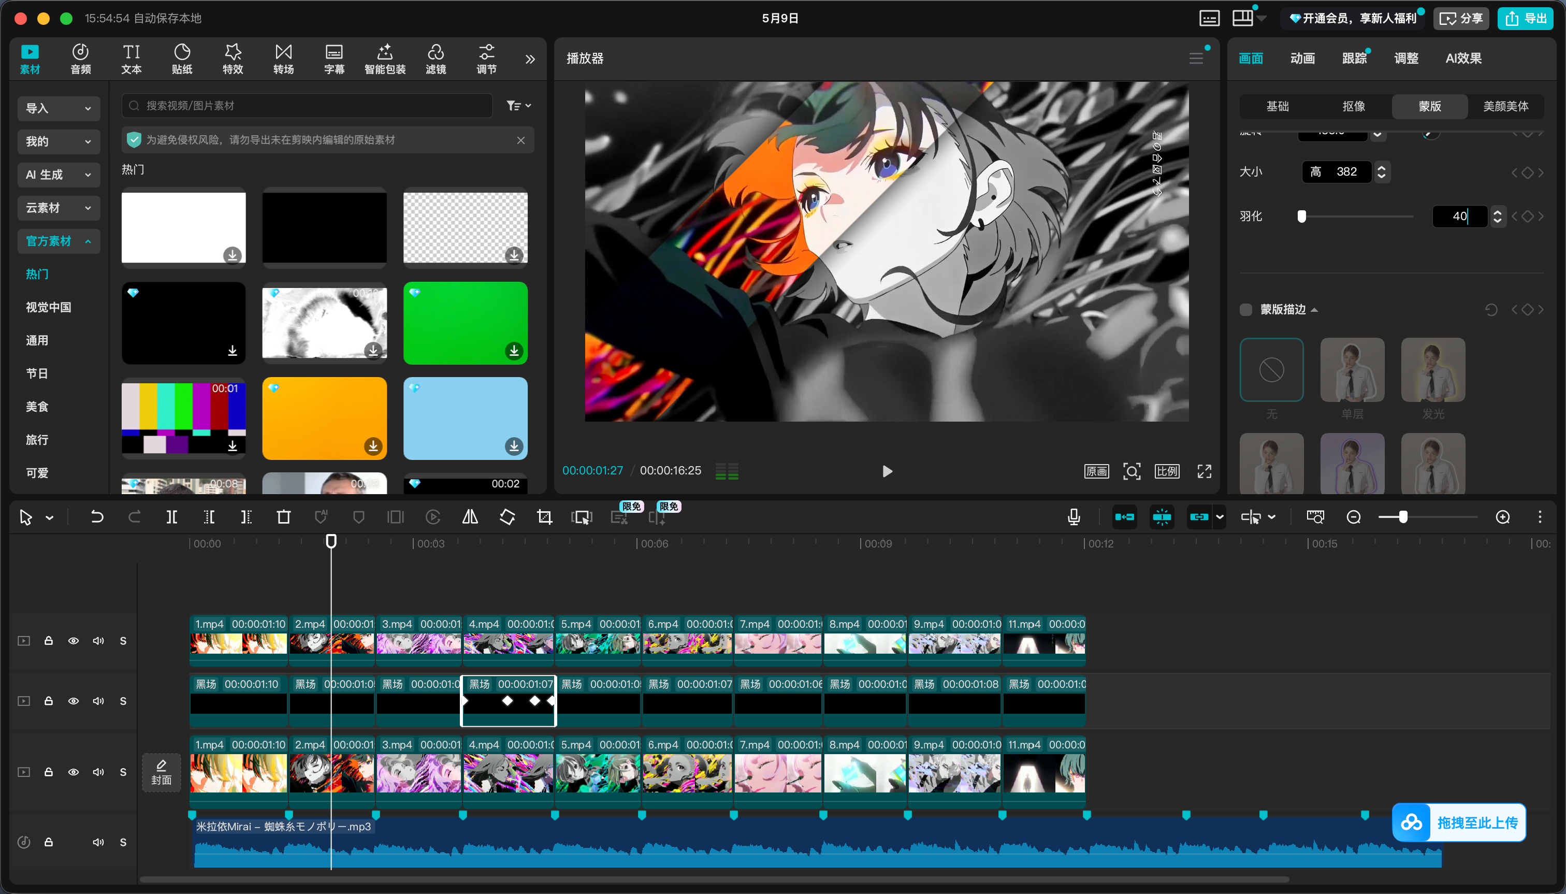
Task: Lock the top video track
Action: 49,640
